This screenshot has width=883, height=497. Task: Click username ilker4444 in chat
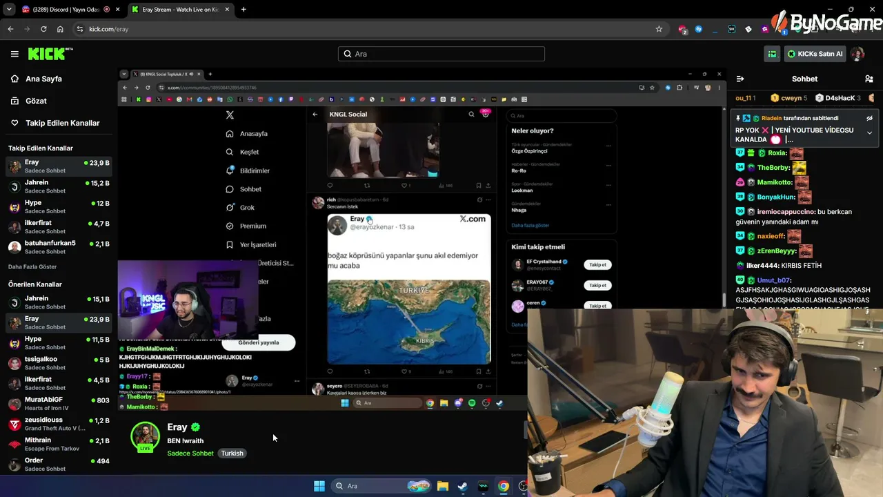tap(762, 266)
